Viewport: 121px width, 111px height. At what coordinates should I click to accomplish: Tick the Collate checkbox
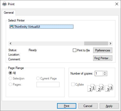(x=73, y=84)
